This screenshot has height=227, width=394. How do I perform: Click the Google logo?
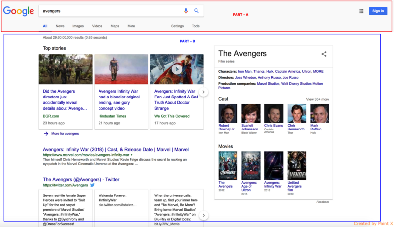pyautogui.click(x=19, y=11)
